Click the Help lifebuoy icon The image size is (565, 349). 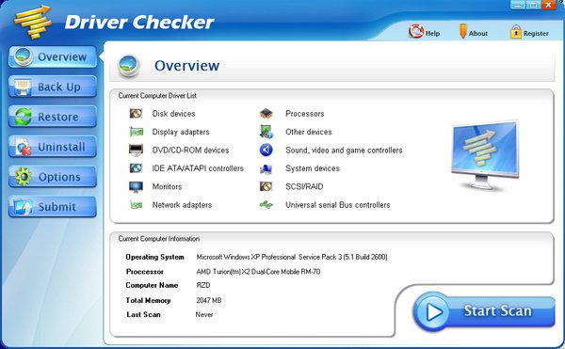click(416, 32)
